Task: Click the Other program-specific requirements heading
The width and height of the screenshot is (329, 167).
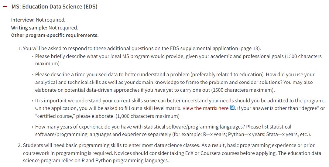Action: (55, 35)
